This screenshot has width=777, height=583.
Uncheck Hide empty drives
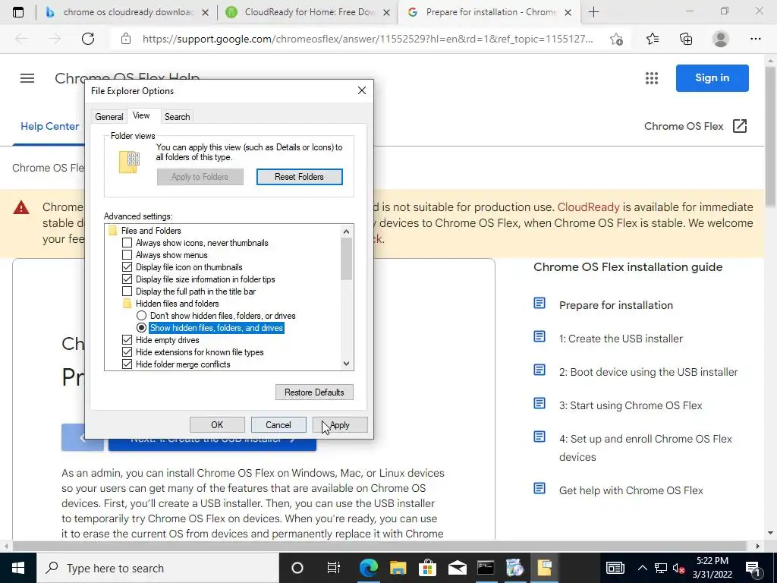(x=127, y=339)
